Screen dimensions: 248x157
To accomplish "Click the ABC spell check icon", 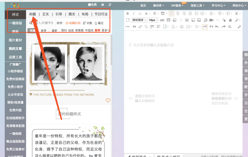I will click(x=162, y=20).
